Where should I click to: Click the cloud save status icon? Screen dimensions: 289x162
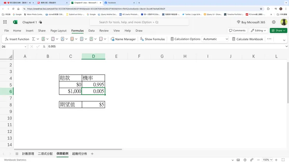pos(40,22)
